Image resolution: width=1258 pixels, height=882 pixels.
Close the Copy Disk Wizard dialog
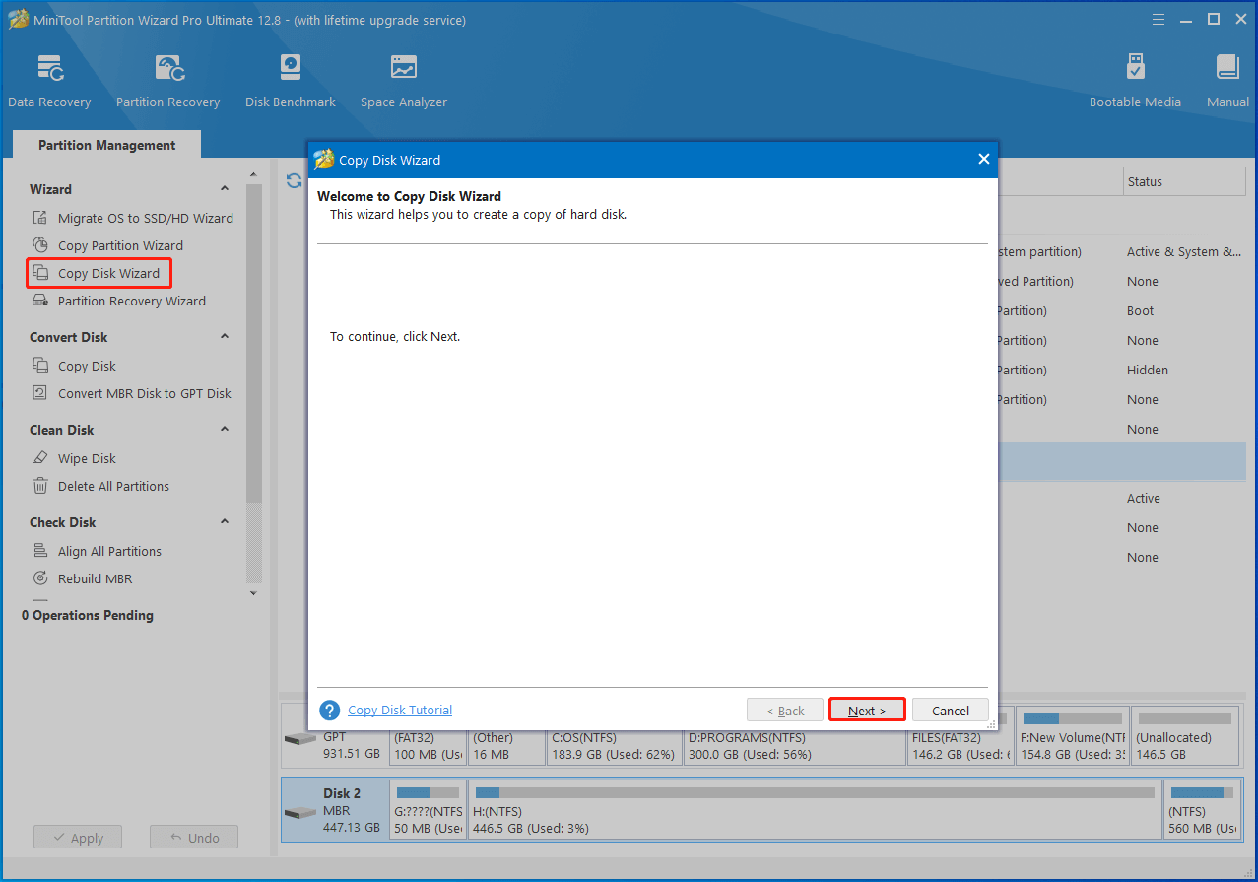coord(983,160)
